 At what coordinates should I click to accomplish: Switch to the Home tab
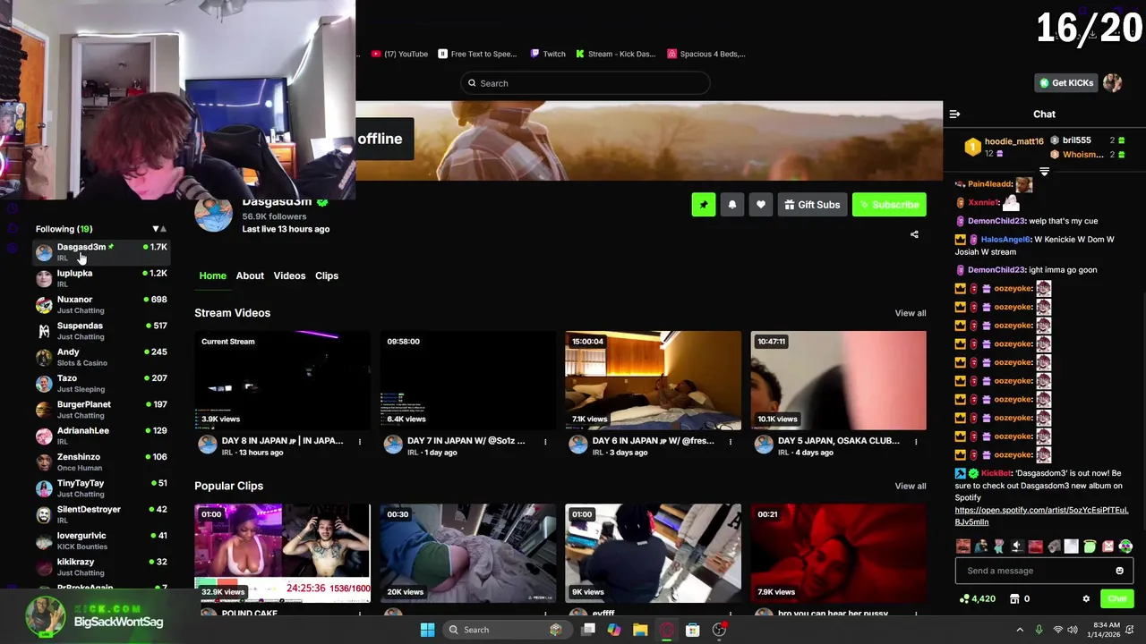pos(212,275)
